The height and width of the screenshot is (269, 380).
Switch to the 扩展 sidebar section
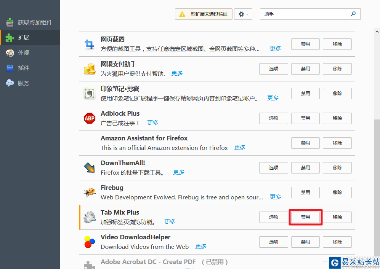point(30,38)
